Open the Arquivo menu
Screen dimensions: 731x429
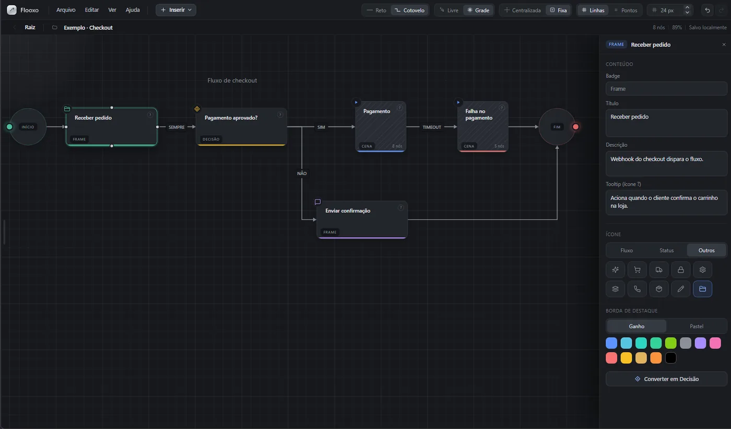click(x=66, y=10)
